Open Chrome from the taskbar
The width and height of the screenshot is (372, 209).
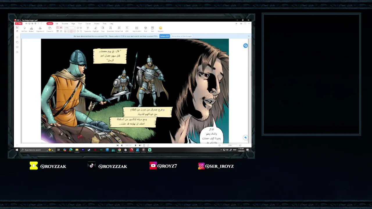point(119,150)
